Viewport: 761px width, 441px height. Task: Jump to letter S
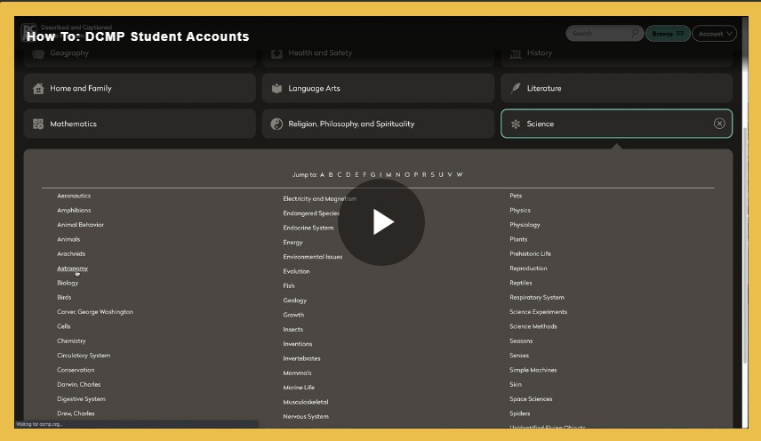click(432, 174)
